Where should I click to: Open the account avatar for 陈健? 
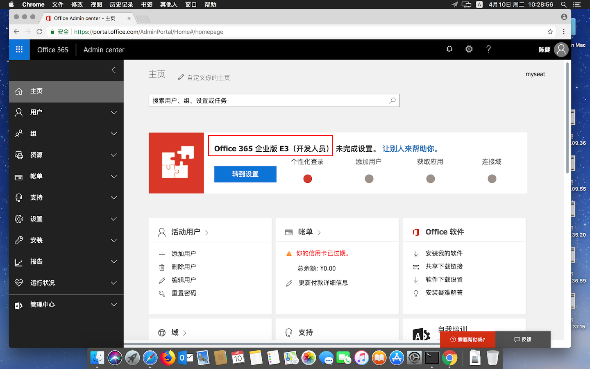click(561, 50)
